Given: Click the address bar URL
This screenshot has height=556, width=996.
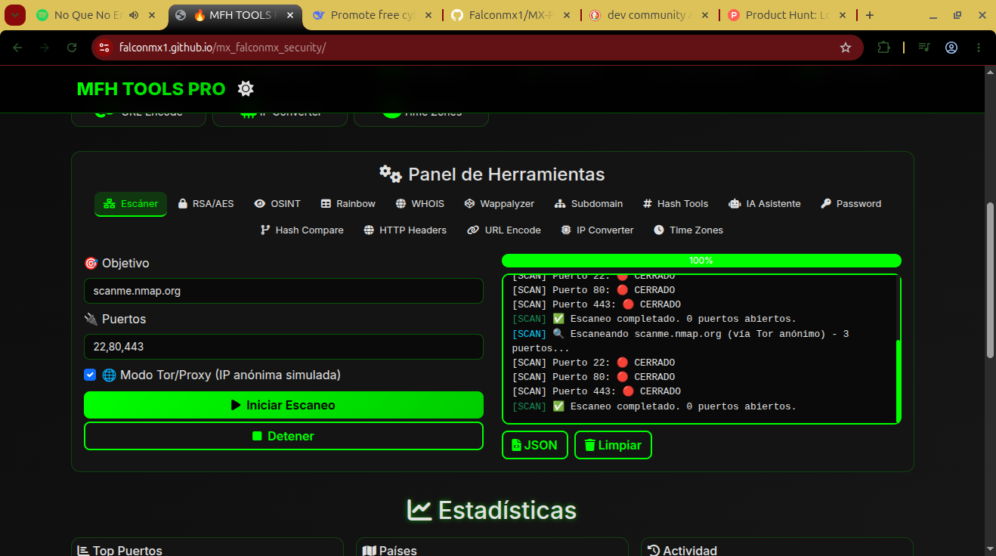Looking at the screenshot, I should (x=223, y=48).
